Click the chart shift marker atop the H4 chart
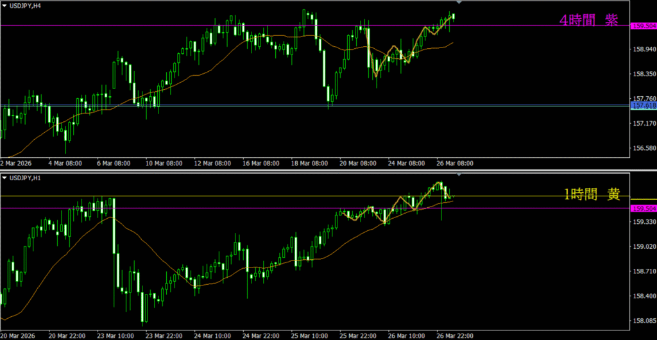Screen dimensions: 657x340 [x=458, y=3]
